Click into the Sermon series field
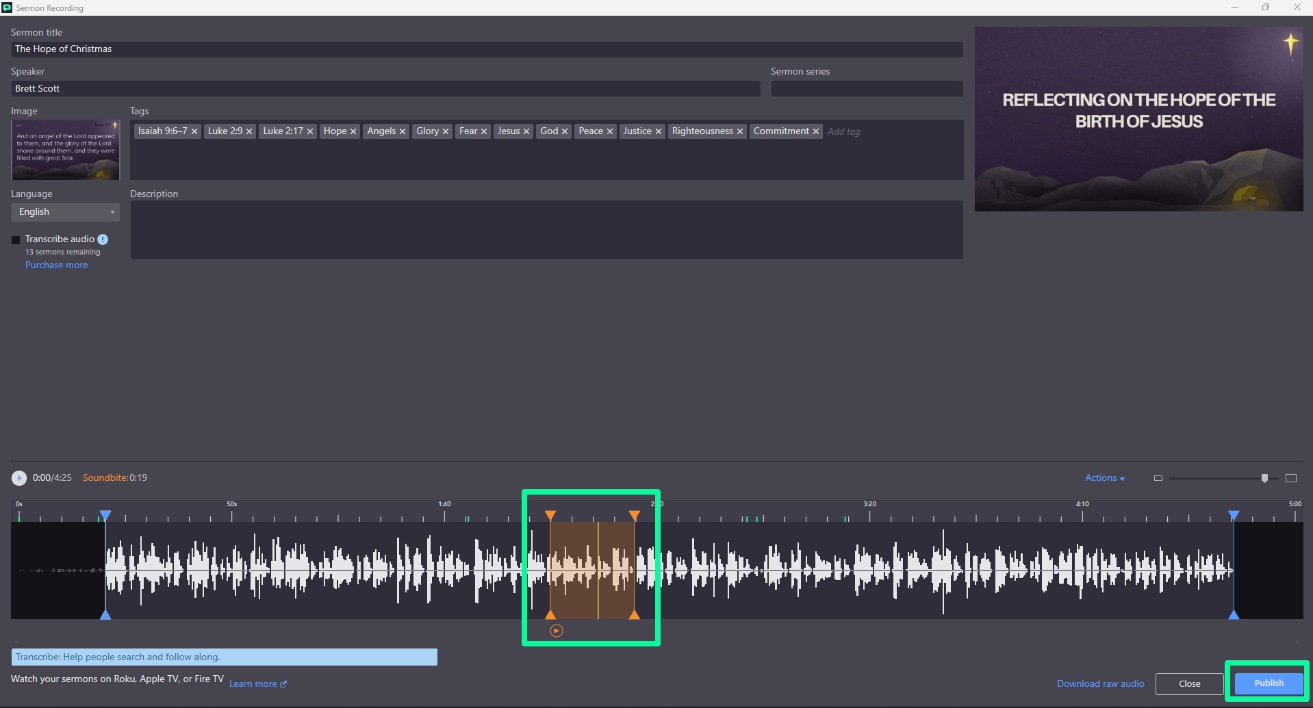The height and width of the screenshot is (708, 1313). [x=866, y=89]
